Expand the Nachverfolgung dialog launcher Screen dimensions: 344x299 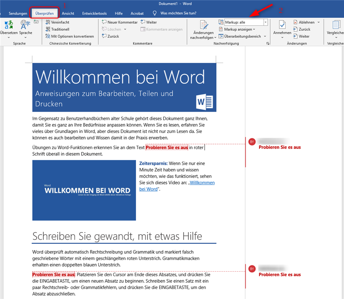[268, 44]
